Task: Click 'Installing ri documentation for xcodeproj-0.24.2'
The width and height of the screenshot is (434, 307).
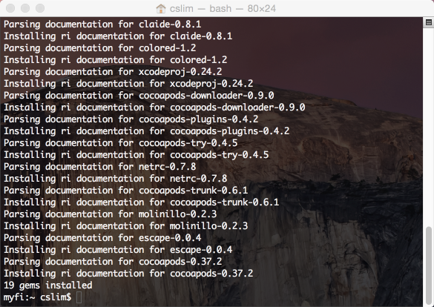Action: click(128, 84)
